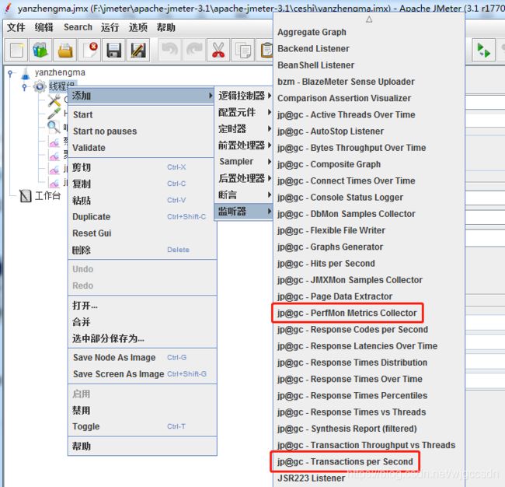Select jp@gc - Composite Graph
Image resolution: width=505 pixels, height=487 pixels.
[369, 164]
